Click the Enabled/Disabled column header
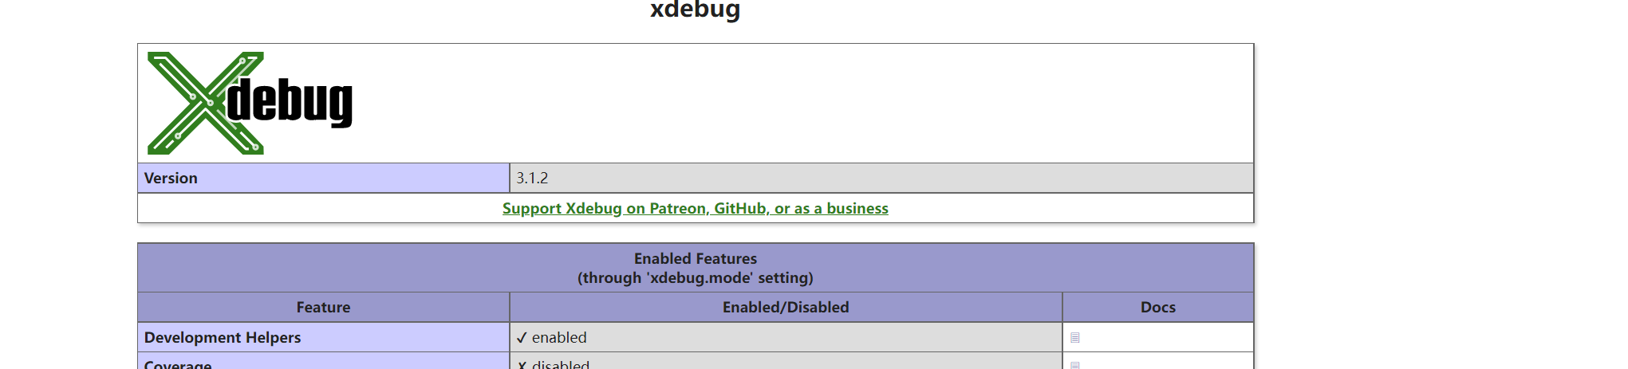1628x369 pixels. click(785, 308)
